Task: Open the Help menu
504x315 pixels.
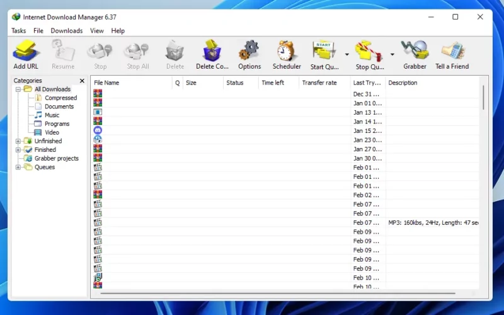Action: click(x=118, y=30)
